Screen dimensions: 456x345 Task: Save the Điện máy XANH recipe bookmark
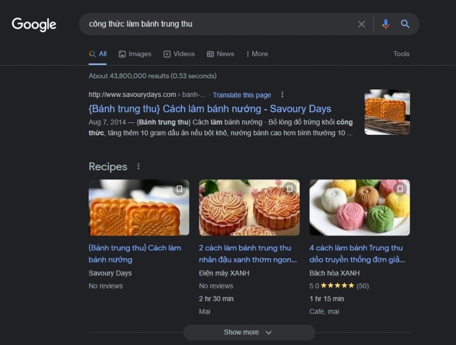click(x=290, y=189)
